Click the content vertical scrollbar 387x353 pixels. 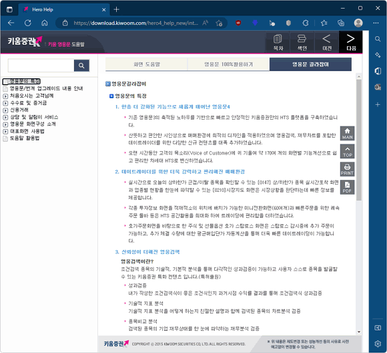[359, 140]
